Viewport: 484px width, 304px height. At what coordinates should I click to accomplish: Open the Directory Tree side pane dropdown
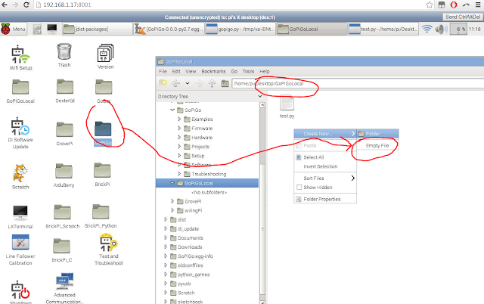260,96
